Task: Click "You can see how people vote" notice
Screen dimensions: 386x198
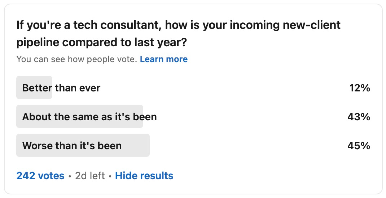Action: (x=76, y=59)
